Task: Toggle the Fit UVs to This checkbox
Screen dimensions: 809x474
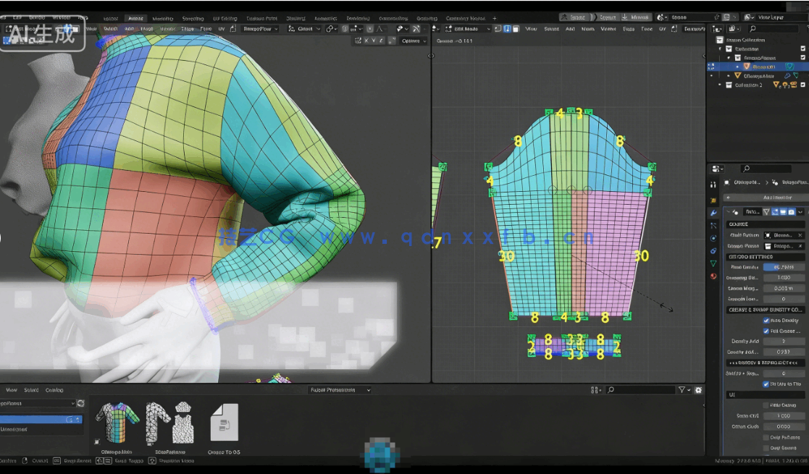Action: (x=766, y=384)
